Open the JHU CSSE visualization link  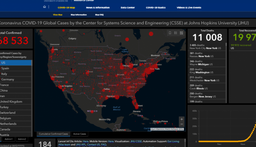tap(136, 141)
